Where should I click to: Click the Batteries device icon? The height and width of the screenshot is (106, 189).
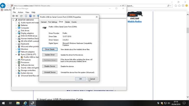pos(19,25)
